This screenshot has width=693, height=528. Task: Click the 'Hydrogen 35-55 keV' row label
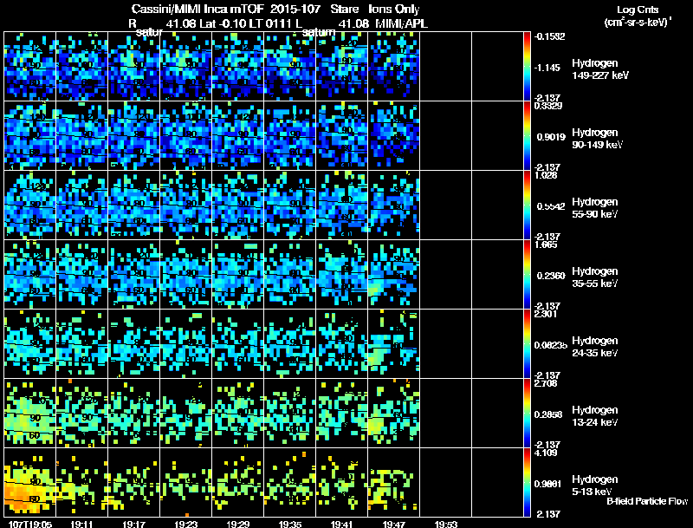(595, 277)
